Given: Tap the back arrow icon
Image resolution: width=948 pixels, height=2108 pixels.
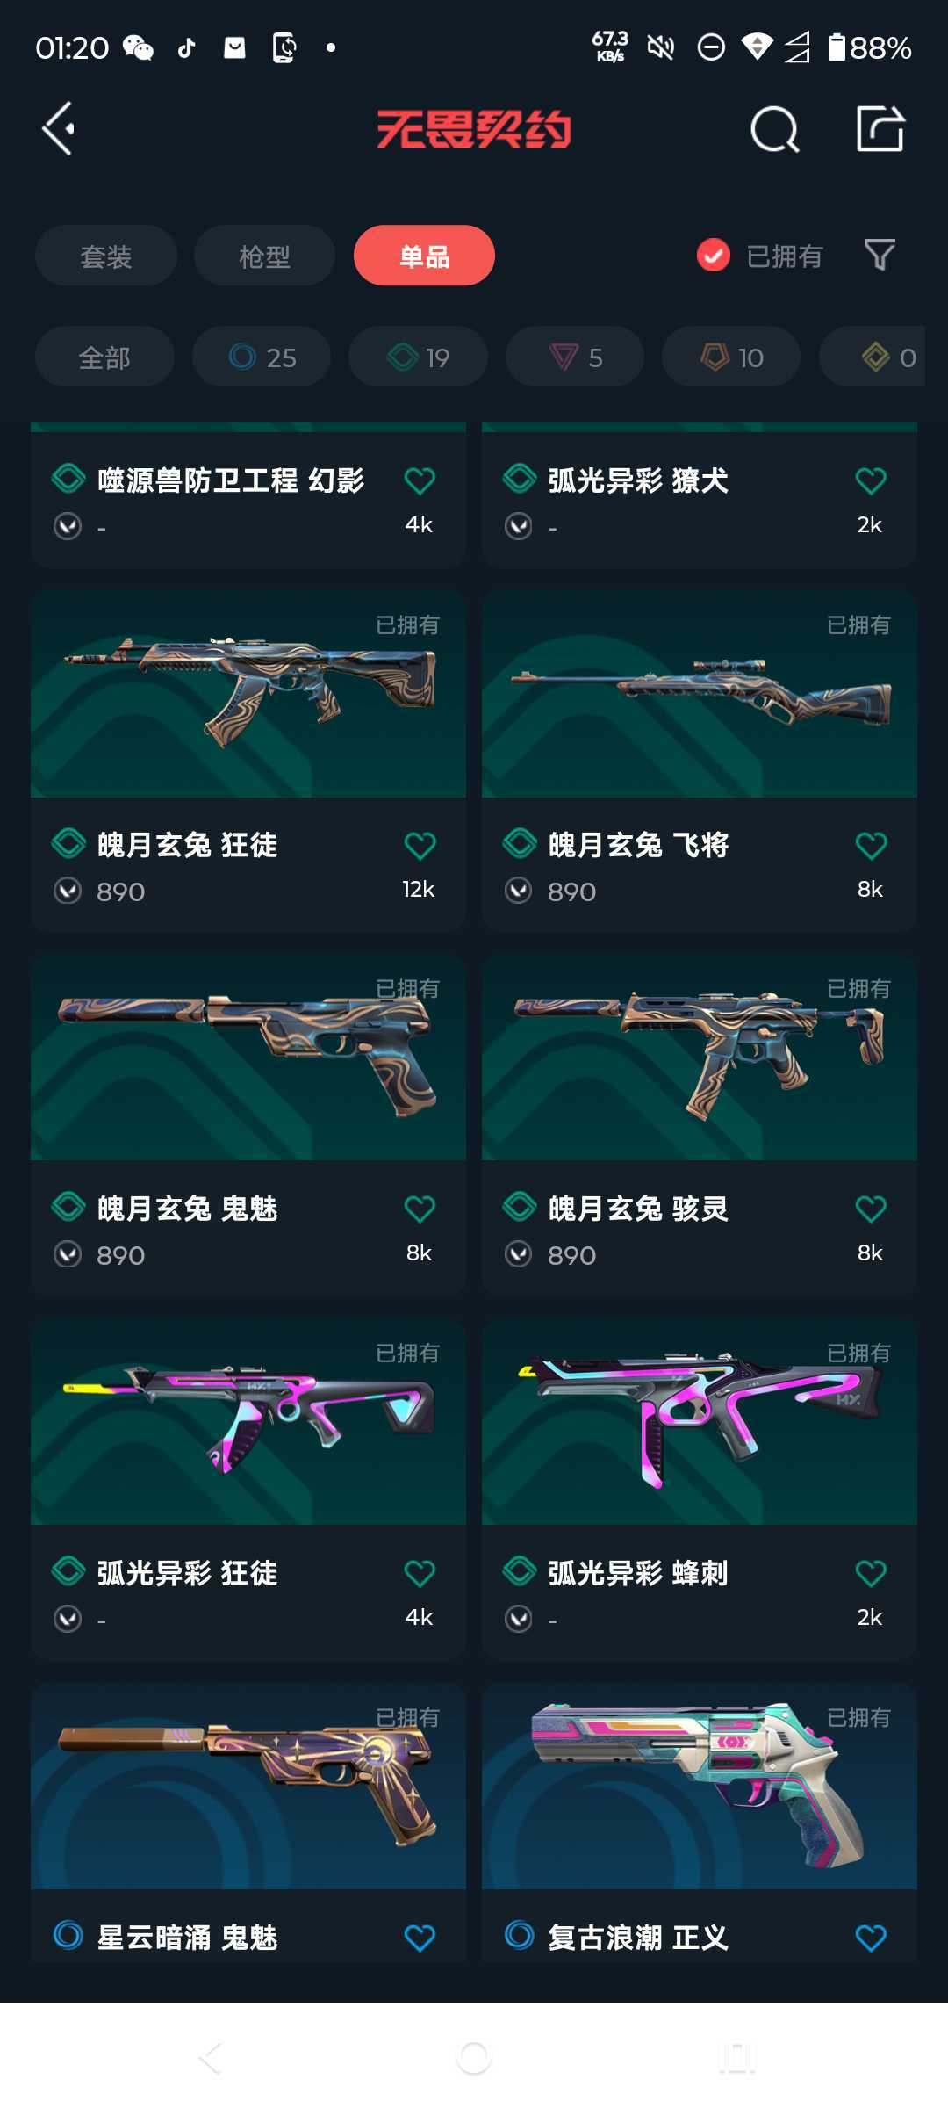Looking at the screenshot, I should point(58,129).
